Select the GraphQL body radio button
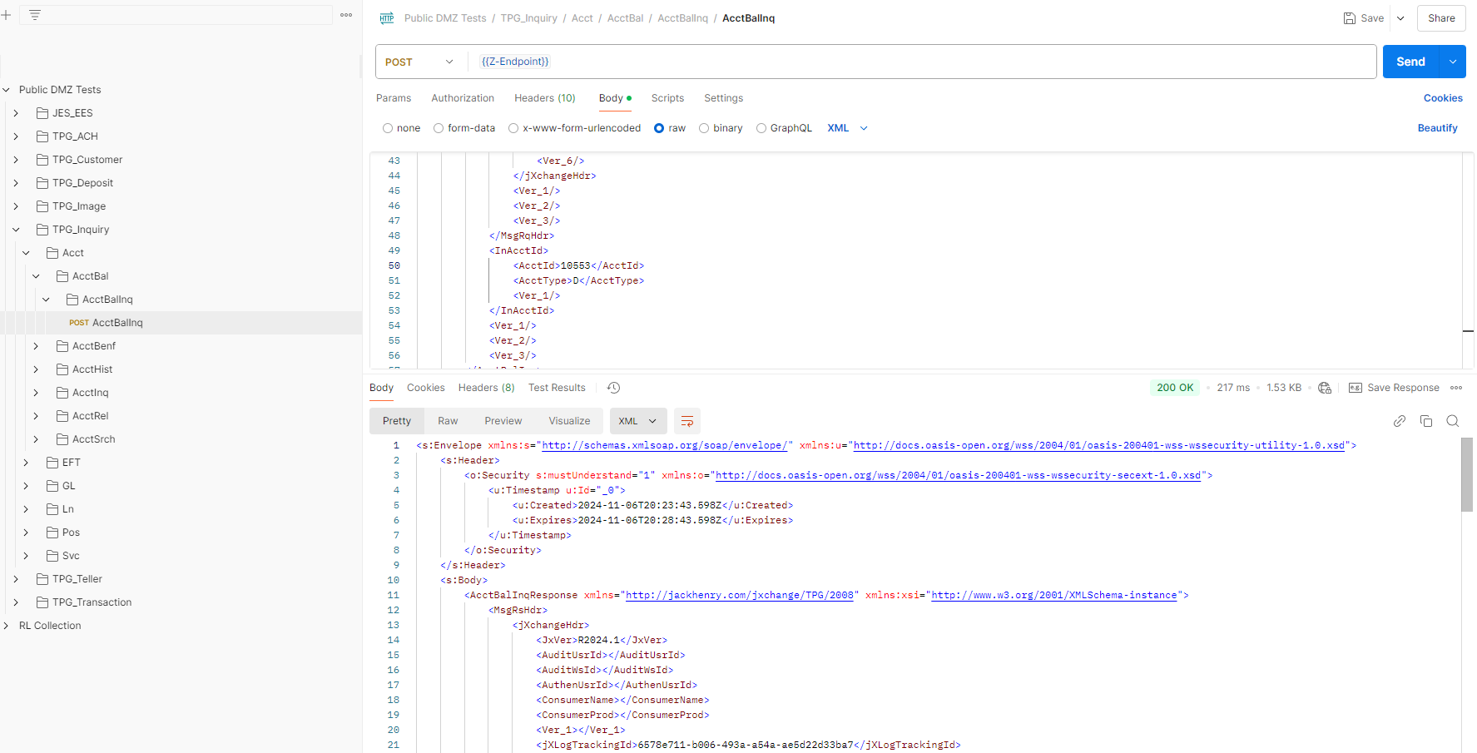 tap(761, 128)
